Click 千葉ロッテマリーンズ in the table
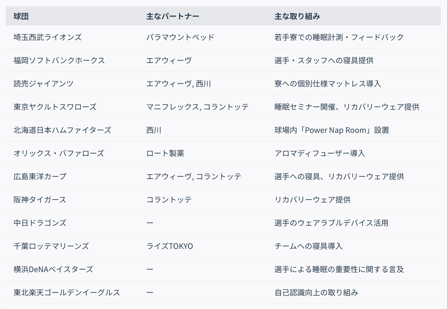 pos(51,246)
